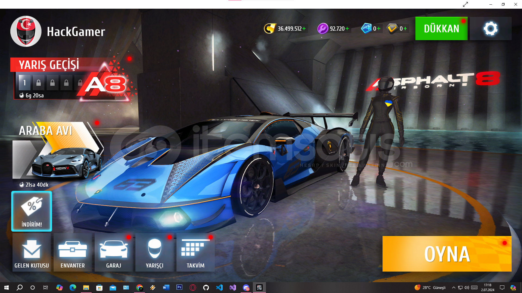The width and height of the screenshot is (522, 293).
Task: Open Opera browser from the taskbar
Action: [193, 288]
